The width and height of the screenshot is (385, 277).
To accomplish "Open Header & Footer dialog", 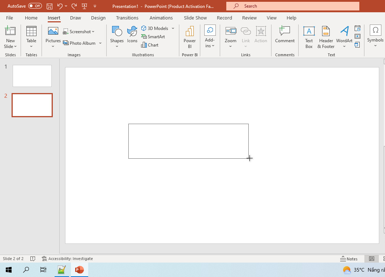I will [326, 37].
